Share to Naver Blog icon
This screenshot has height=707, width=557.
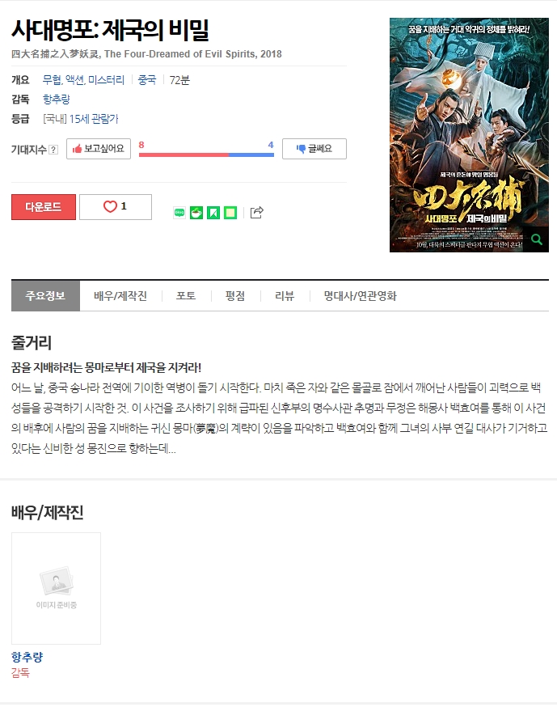179,213
